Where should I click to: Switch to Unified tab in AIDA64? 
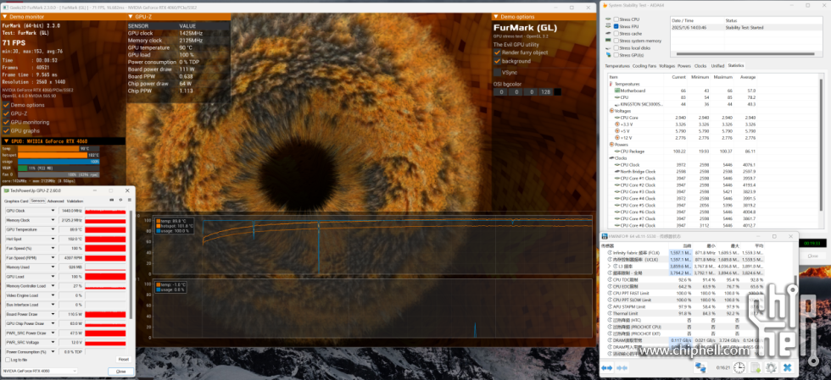[x=717, y=66]
